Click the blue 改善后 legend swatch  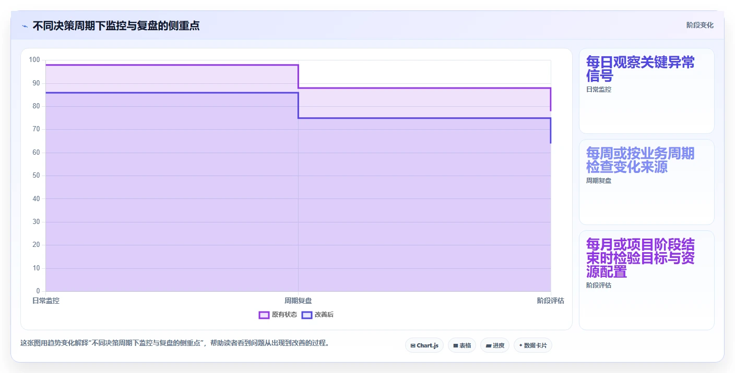(x=307, y=315)
